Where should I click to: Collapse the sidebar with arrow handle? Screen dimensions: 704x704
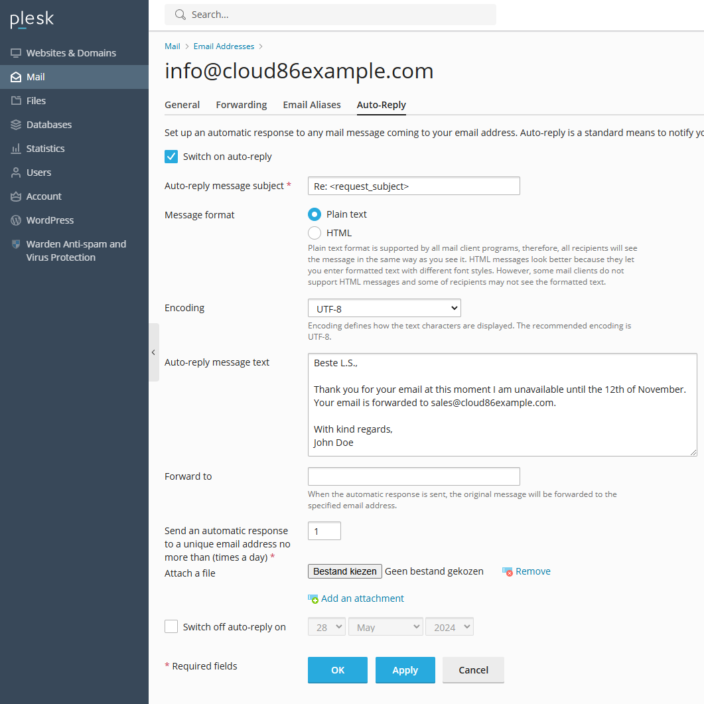153,352
